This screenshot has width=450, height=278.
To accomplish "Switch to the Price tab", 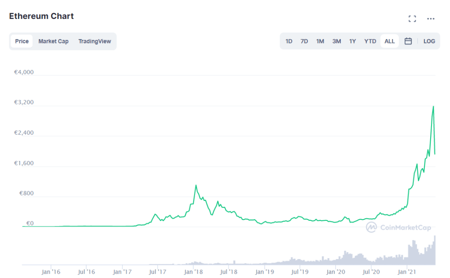I will (x=22, y=41).
